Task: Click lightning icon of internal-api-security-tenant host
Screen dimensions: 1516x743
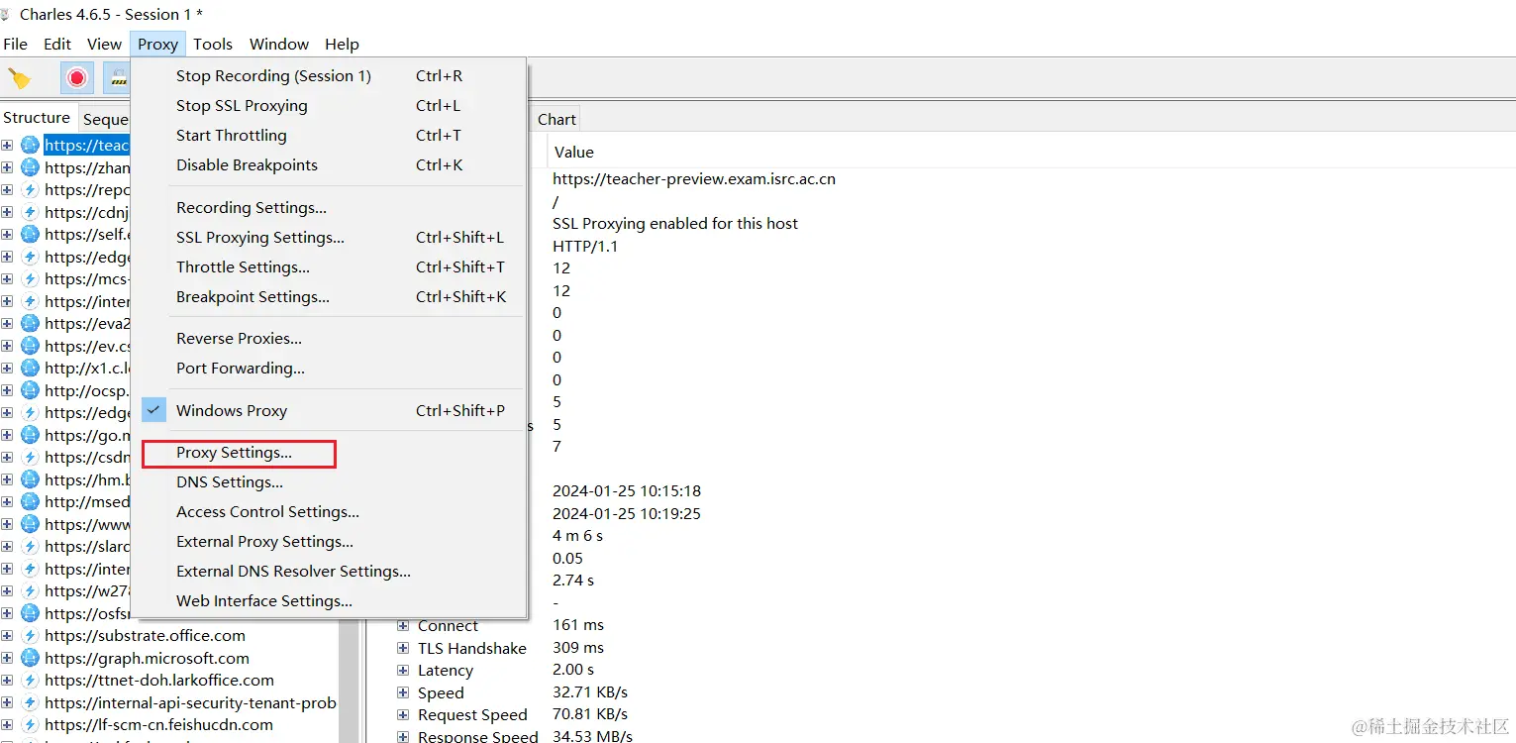Action: pos(30,703)
